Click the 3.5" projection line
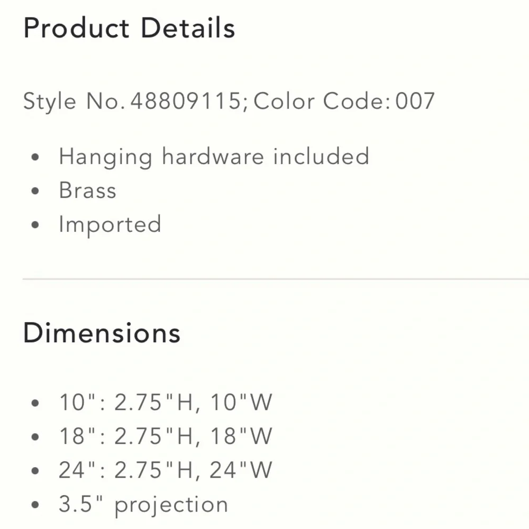The height and width of the screenshot is (529, 529). click(143, 505)
